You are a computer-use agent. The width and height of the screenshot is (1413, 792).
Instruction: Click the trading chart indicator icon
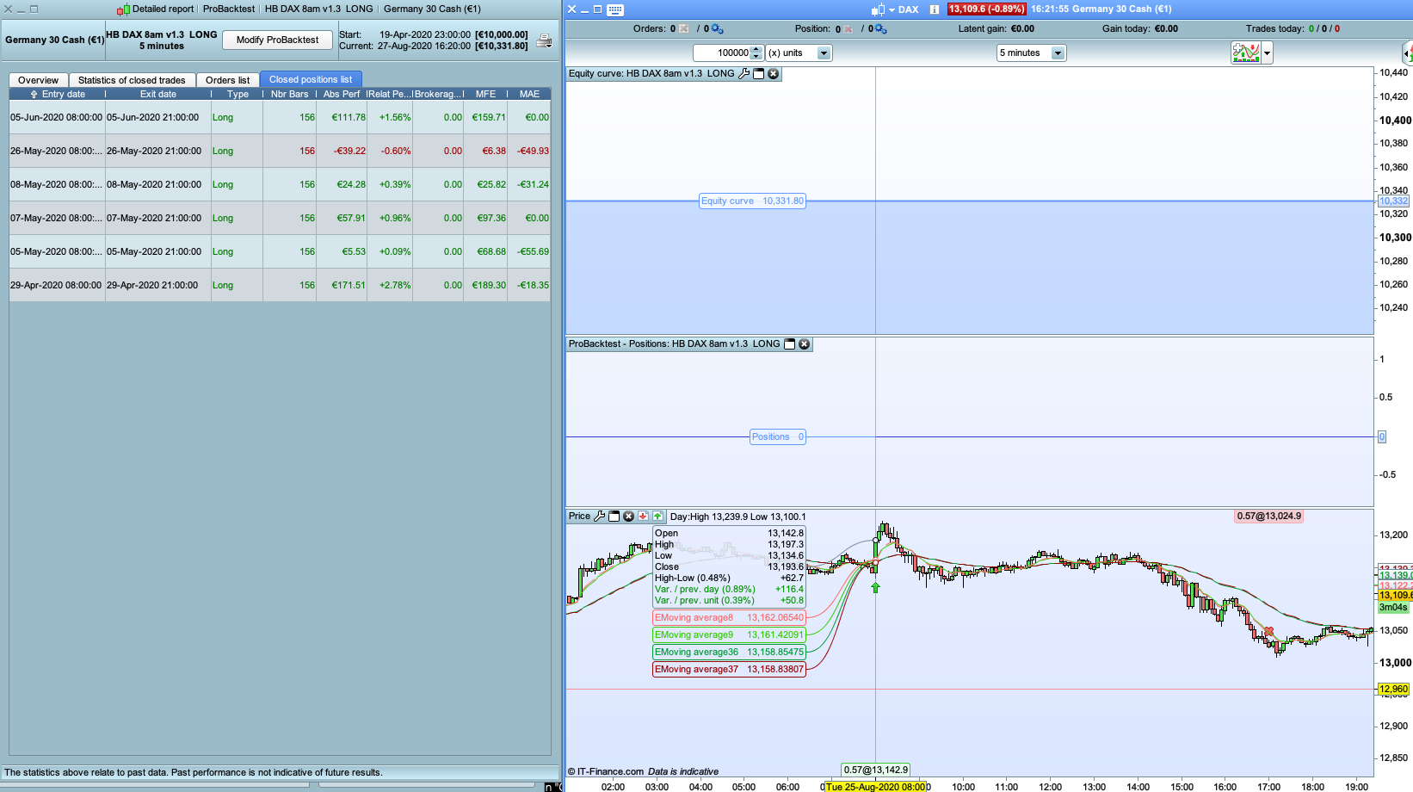click(1246, 53)
